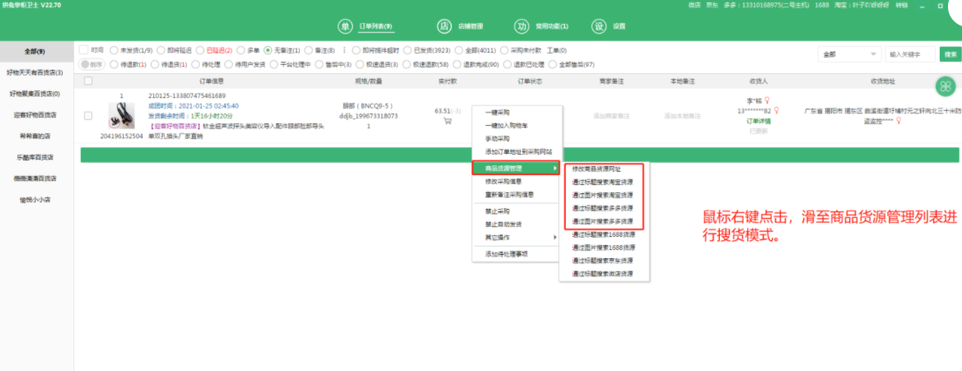Click the green floating four-leaf button
This screenshot has height=371, width=962.
(x=946, y=86)
